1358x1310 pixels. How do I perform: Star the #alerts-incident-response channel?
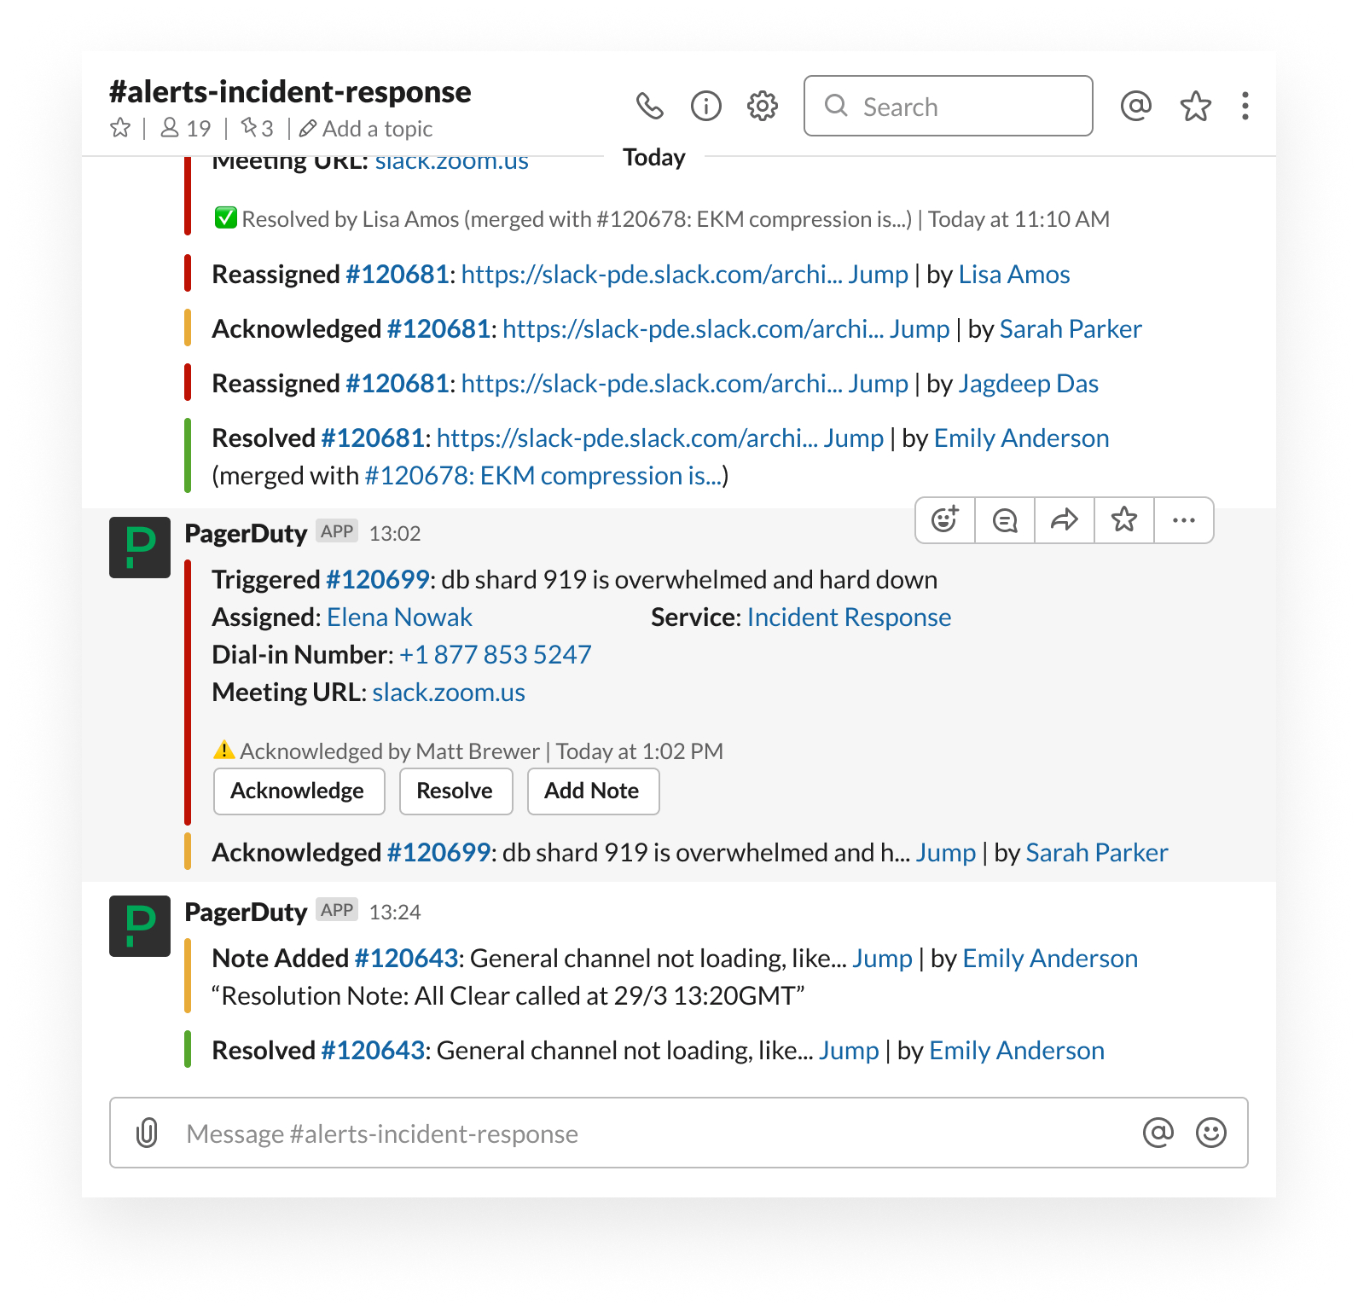[x=120, y=128]
